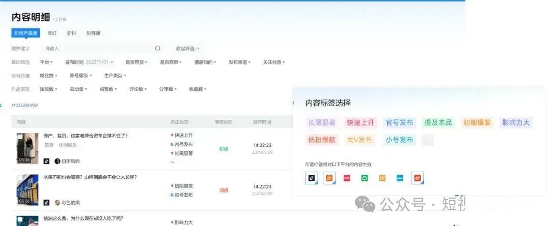Click the 消极 sentiment label

tap(224, 190)
